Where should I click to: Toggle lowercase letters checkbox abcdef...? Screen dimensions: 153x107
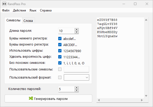(x=60, y=39)
